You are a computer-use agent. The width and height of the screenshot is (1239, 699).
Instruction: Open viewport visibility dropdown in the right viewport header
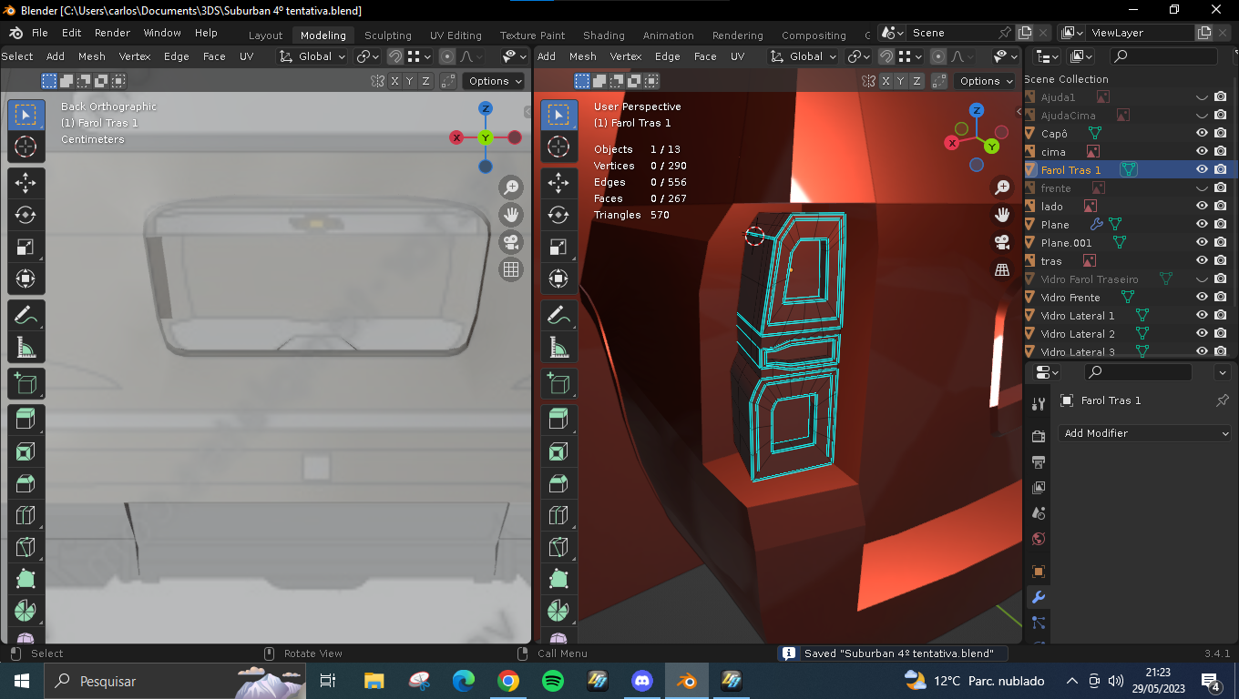[1005, 56]
